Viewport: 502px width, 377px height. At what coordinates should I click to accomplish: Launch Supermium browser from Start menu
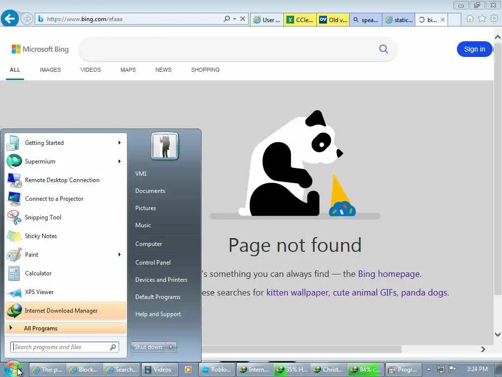click(66, 161)
